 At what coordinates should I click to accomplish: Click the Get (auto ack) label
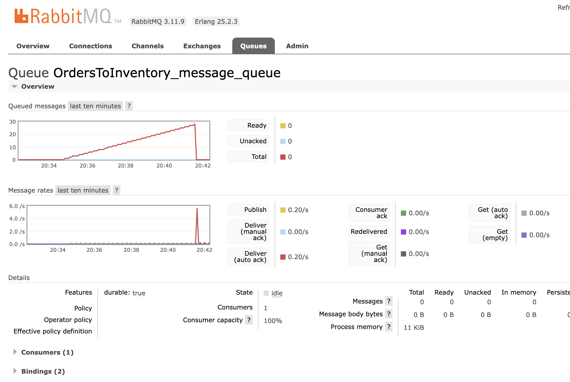[x=489, y=213]
